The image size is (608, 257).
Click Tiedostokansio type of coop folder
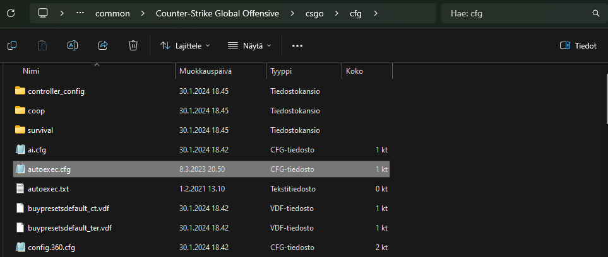point(295,111)
